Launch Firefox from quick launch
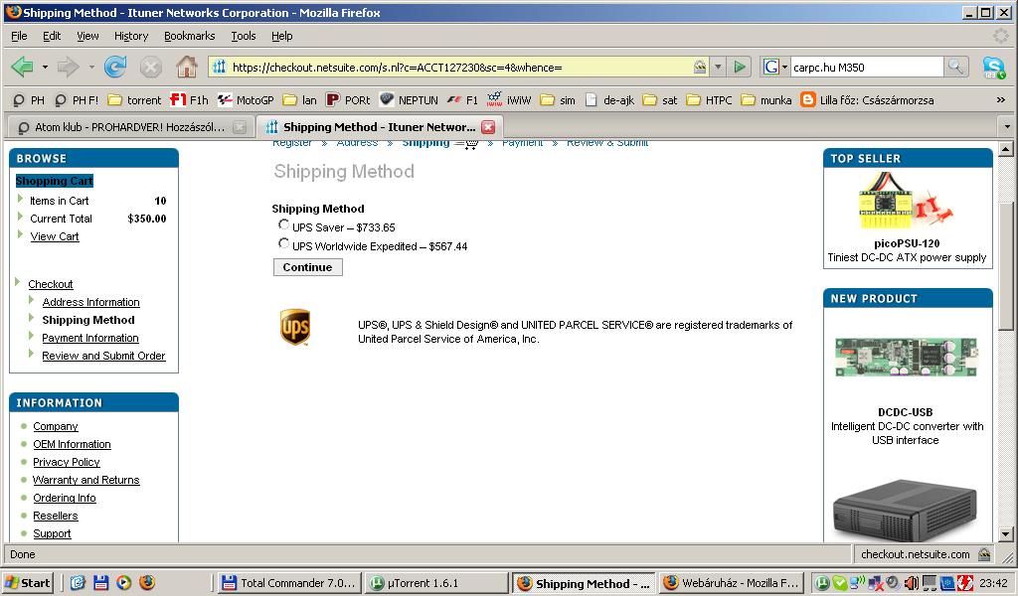 pos(147,582)
